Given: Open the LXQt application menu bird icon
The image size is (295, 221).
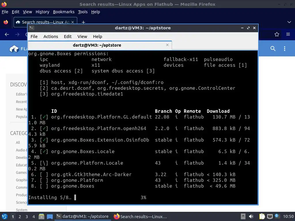Looking at the screenshot, I should [x=4, y=216].
